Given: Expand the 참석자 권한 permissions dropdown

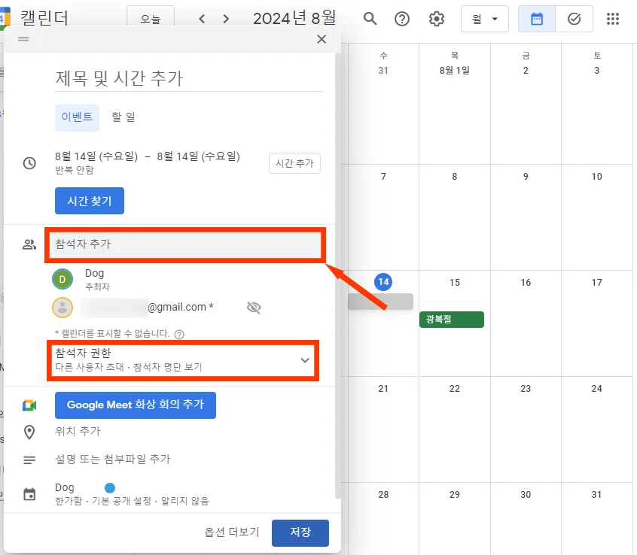Looking at the screenshot, I should 305,360.
